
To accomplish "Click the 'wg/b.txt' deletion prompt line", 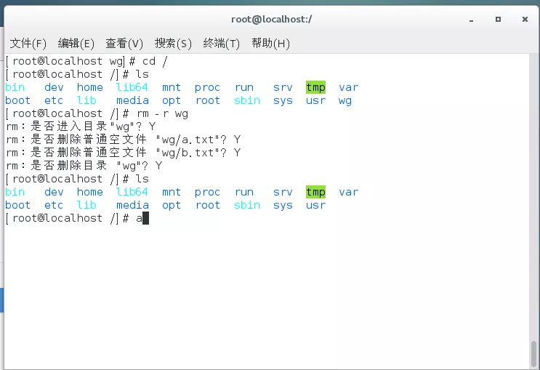I will point(124,153).
